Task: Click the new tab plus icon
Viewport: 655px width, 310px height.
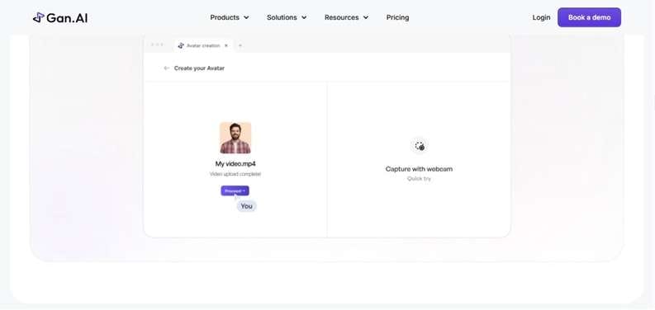Action: (240, 45)
